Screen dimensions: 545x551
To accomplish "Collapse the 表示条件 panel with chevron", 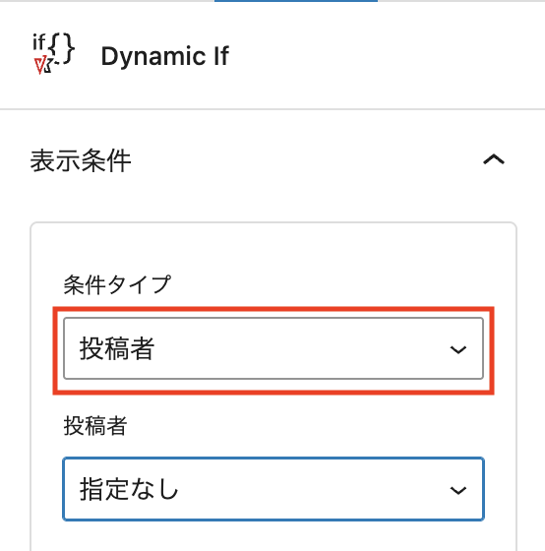I will pyautogui.click(x=494, y=159).
